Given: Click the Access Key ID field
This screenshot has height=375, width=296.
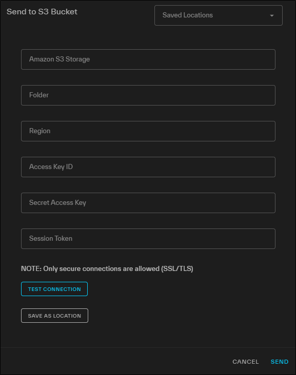Looking at the screenshot, I should point(148,167).
